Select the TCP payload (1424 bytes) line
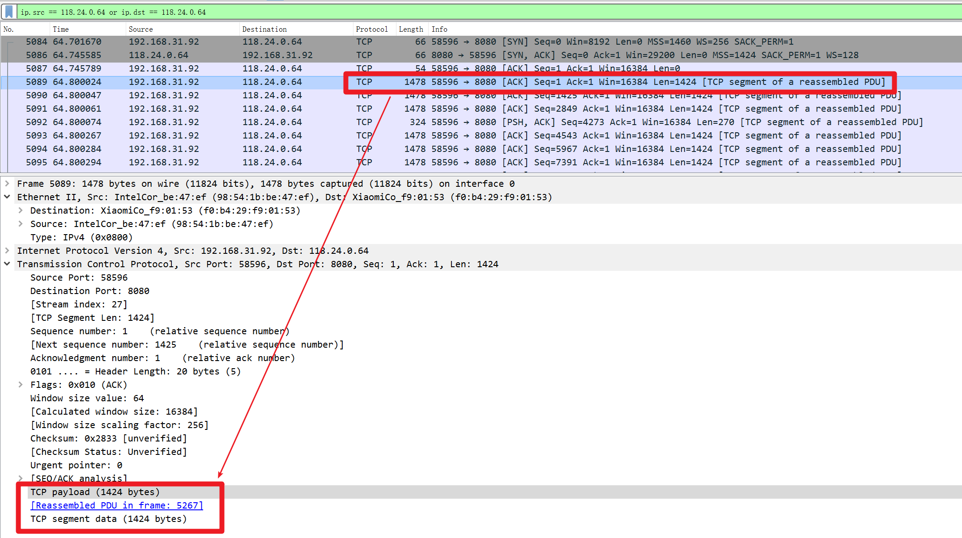Viewport: 962px width, 538px height. click(95, 492)
